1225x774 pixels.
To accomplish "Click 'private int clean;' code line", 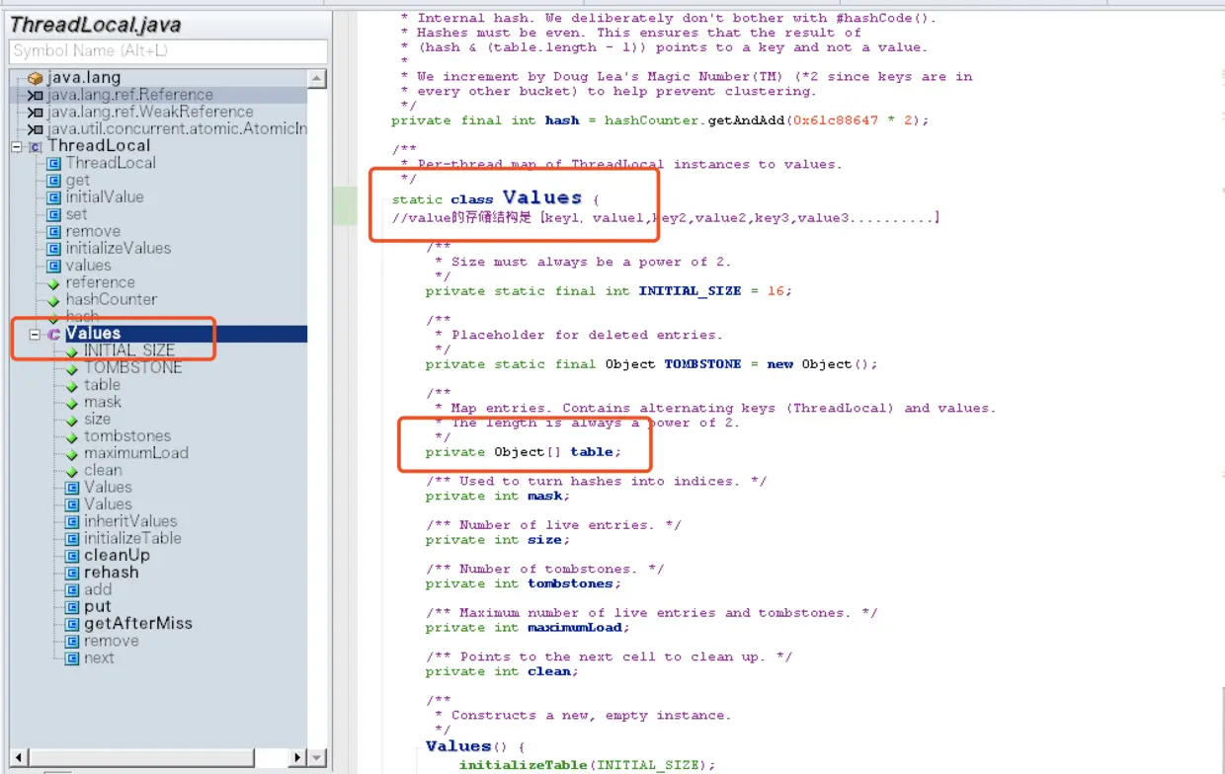I will coord(503,672).
